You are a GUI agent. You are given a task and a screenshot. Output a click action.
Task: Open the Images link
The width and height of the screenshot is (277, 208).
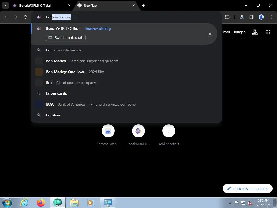tap(240, 32)
